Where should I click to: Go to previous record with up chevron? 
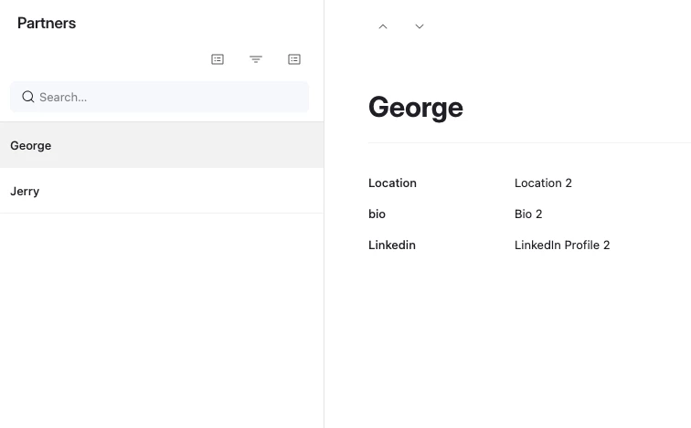click(x=383, y=26)
